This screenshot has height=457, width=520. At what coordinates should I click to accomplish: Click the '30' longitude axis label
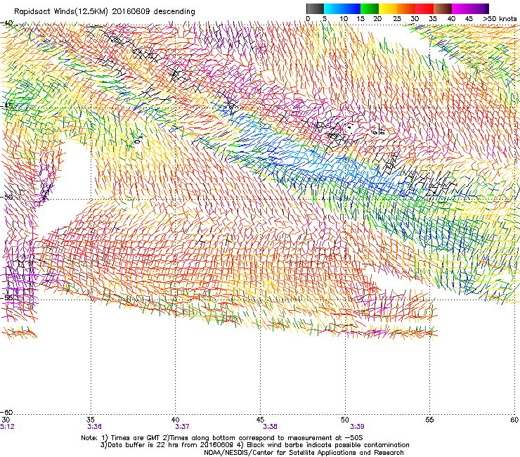click(6, 420)
